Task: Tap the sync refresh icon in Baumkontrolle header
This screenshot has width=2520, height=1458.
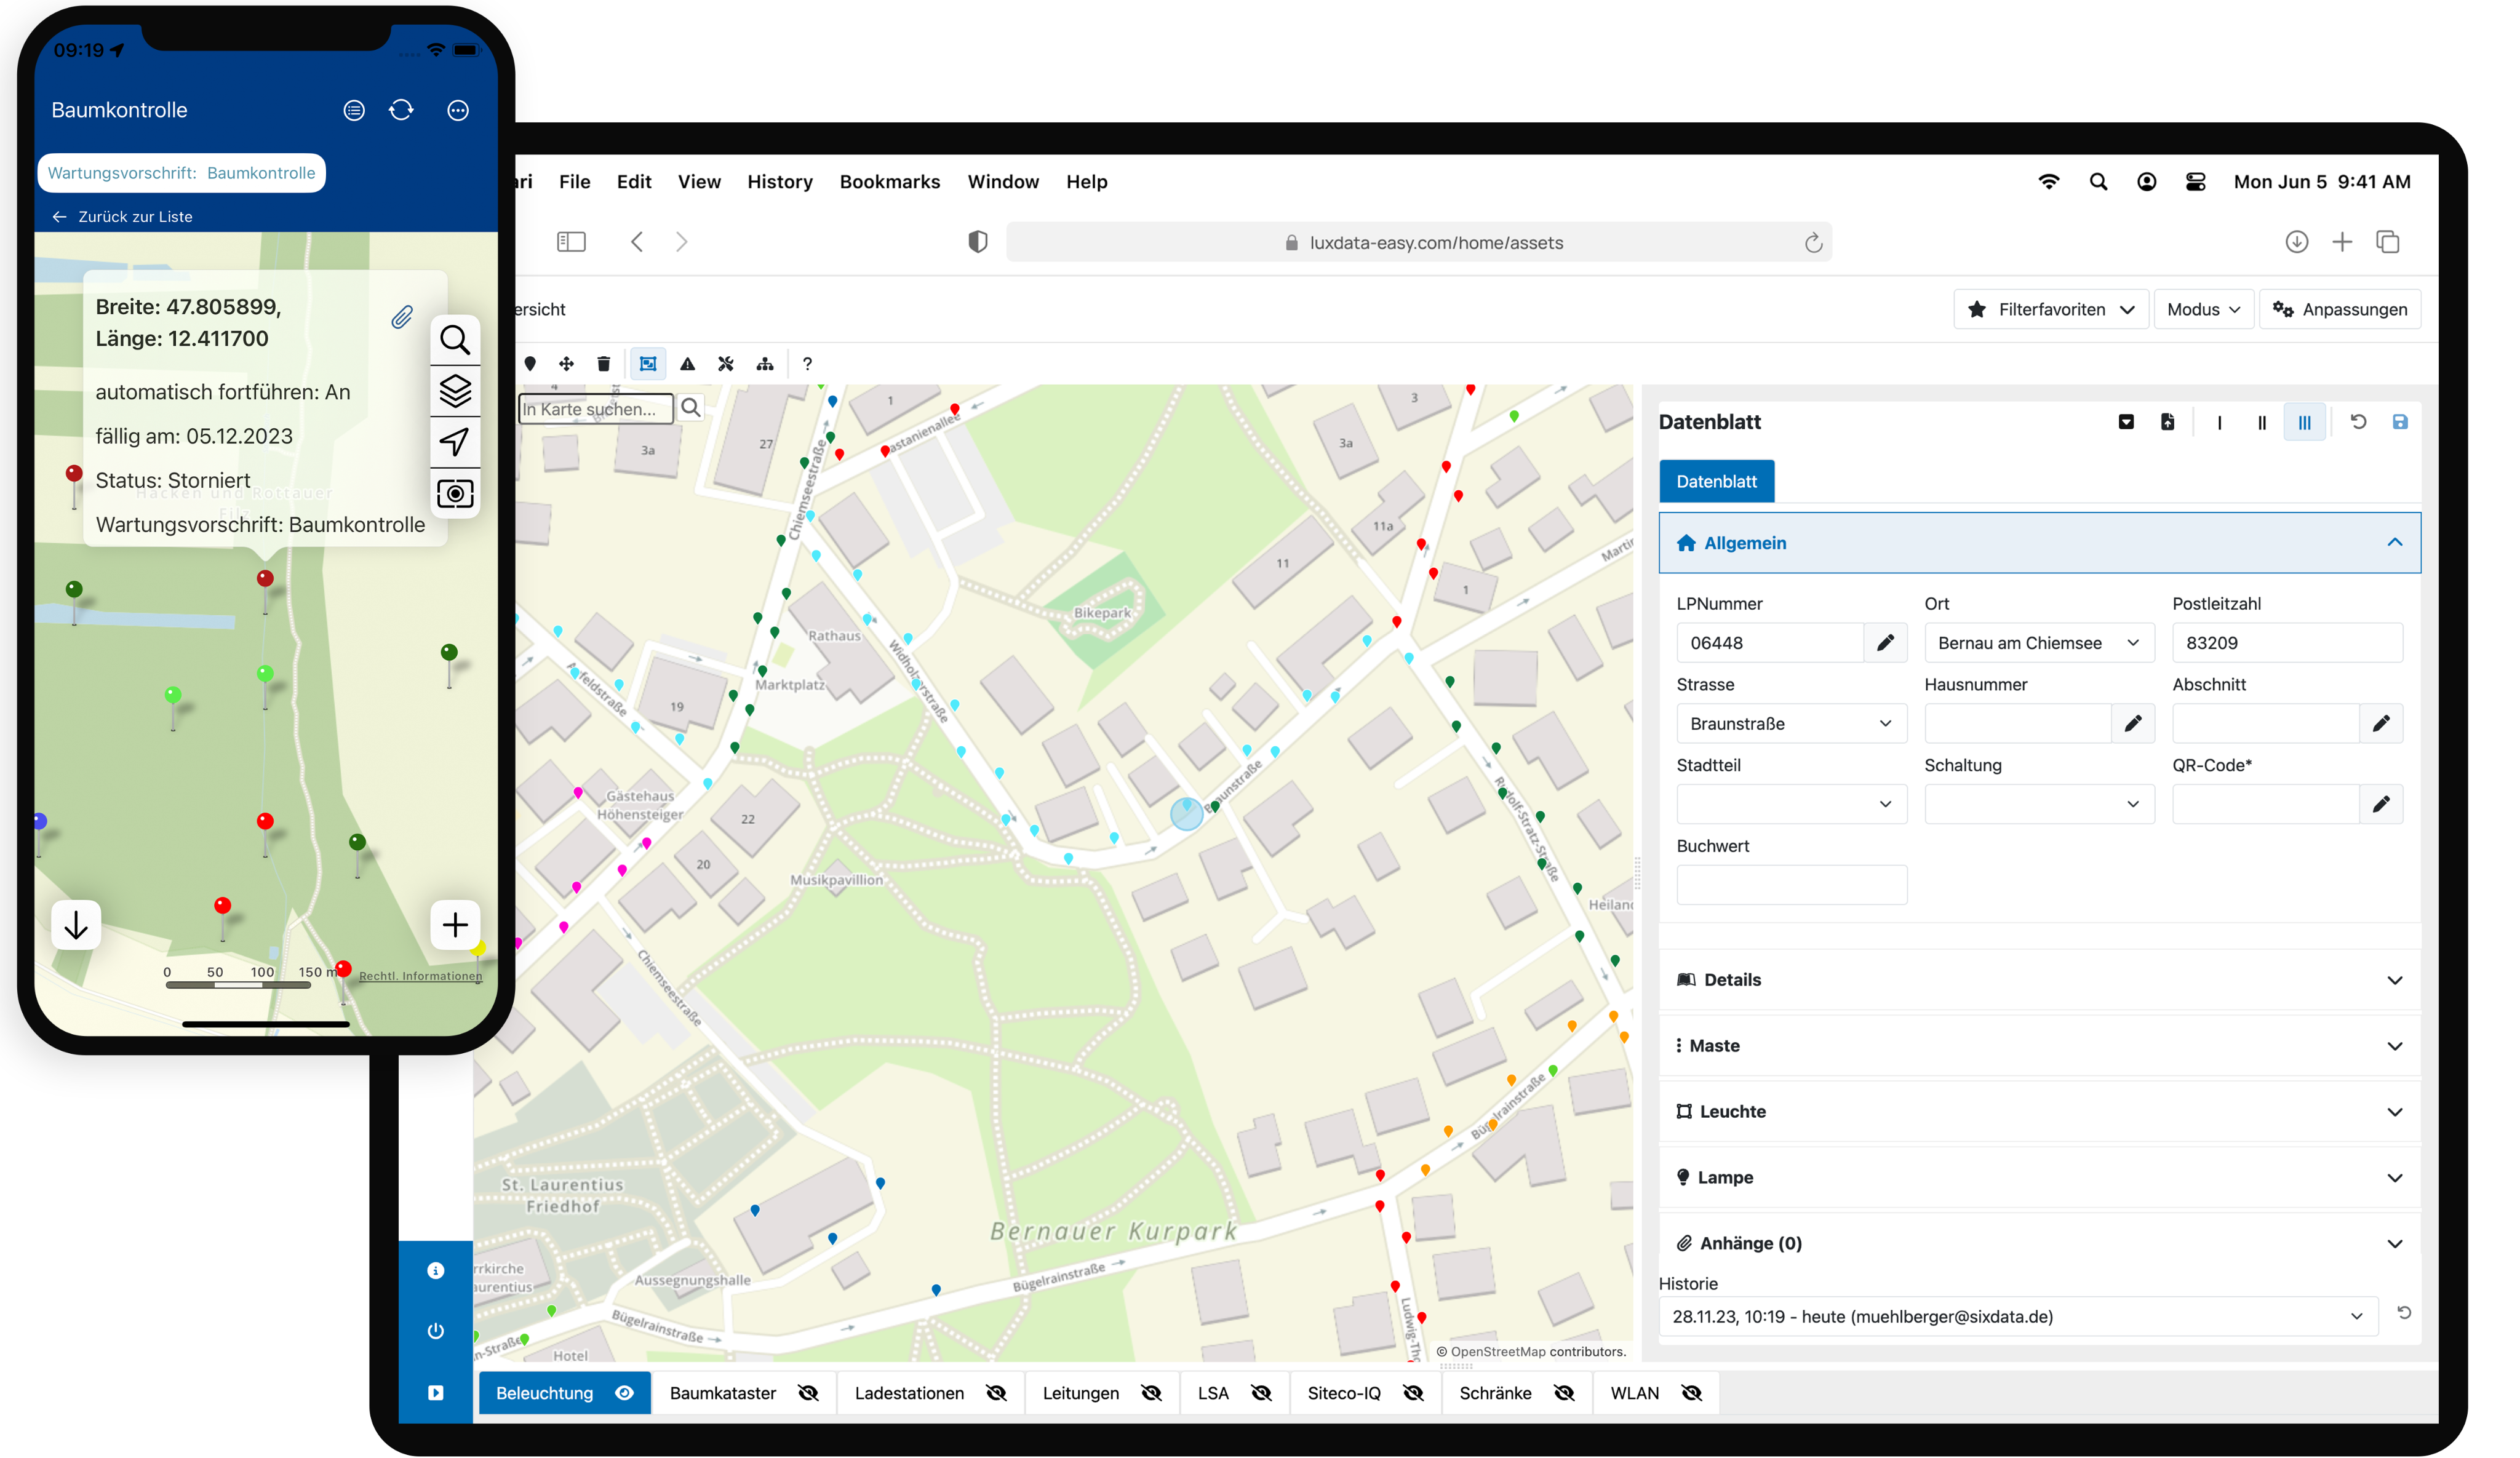Action: pyautogui.click(x=401, y=110)
